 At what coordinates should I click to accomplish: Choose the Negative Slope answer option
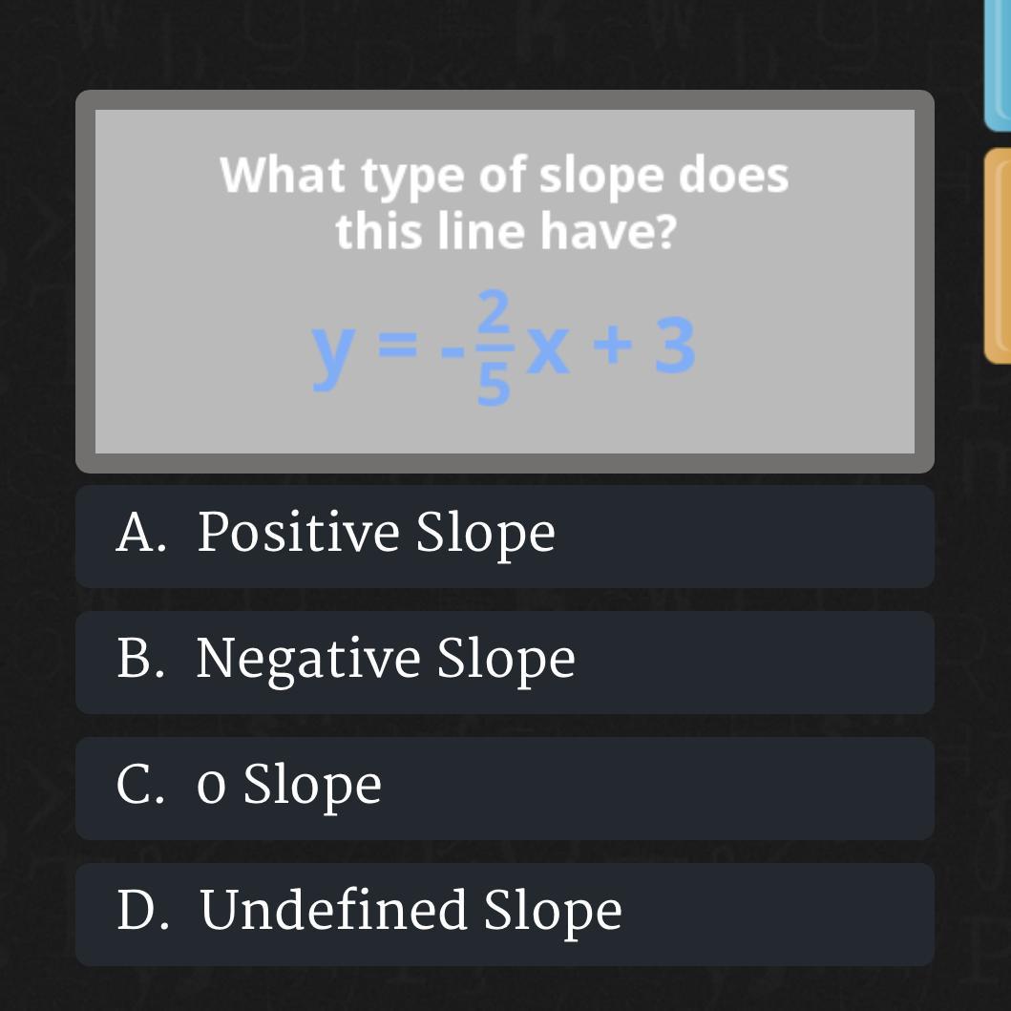[505, 663]
